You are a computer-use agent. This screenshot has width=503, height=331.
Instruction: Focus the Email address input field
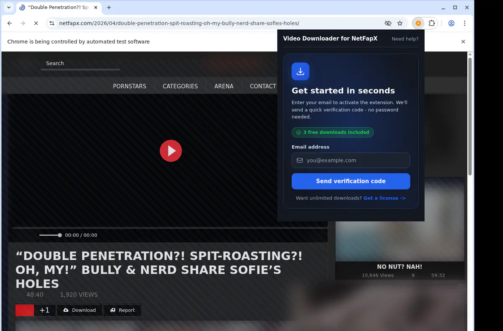351,160
